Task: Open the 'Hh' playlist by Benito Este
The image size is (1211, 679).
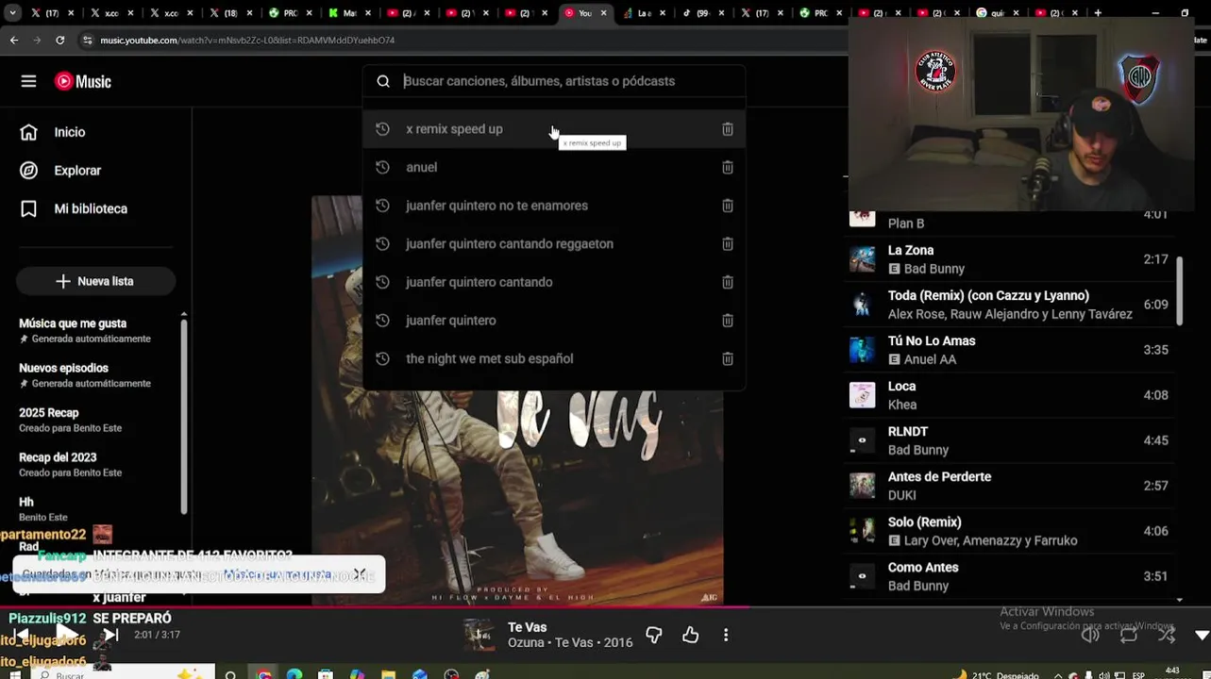Action: (93, 509)
